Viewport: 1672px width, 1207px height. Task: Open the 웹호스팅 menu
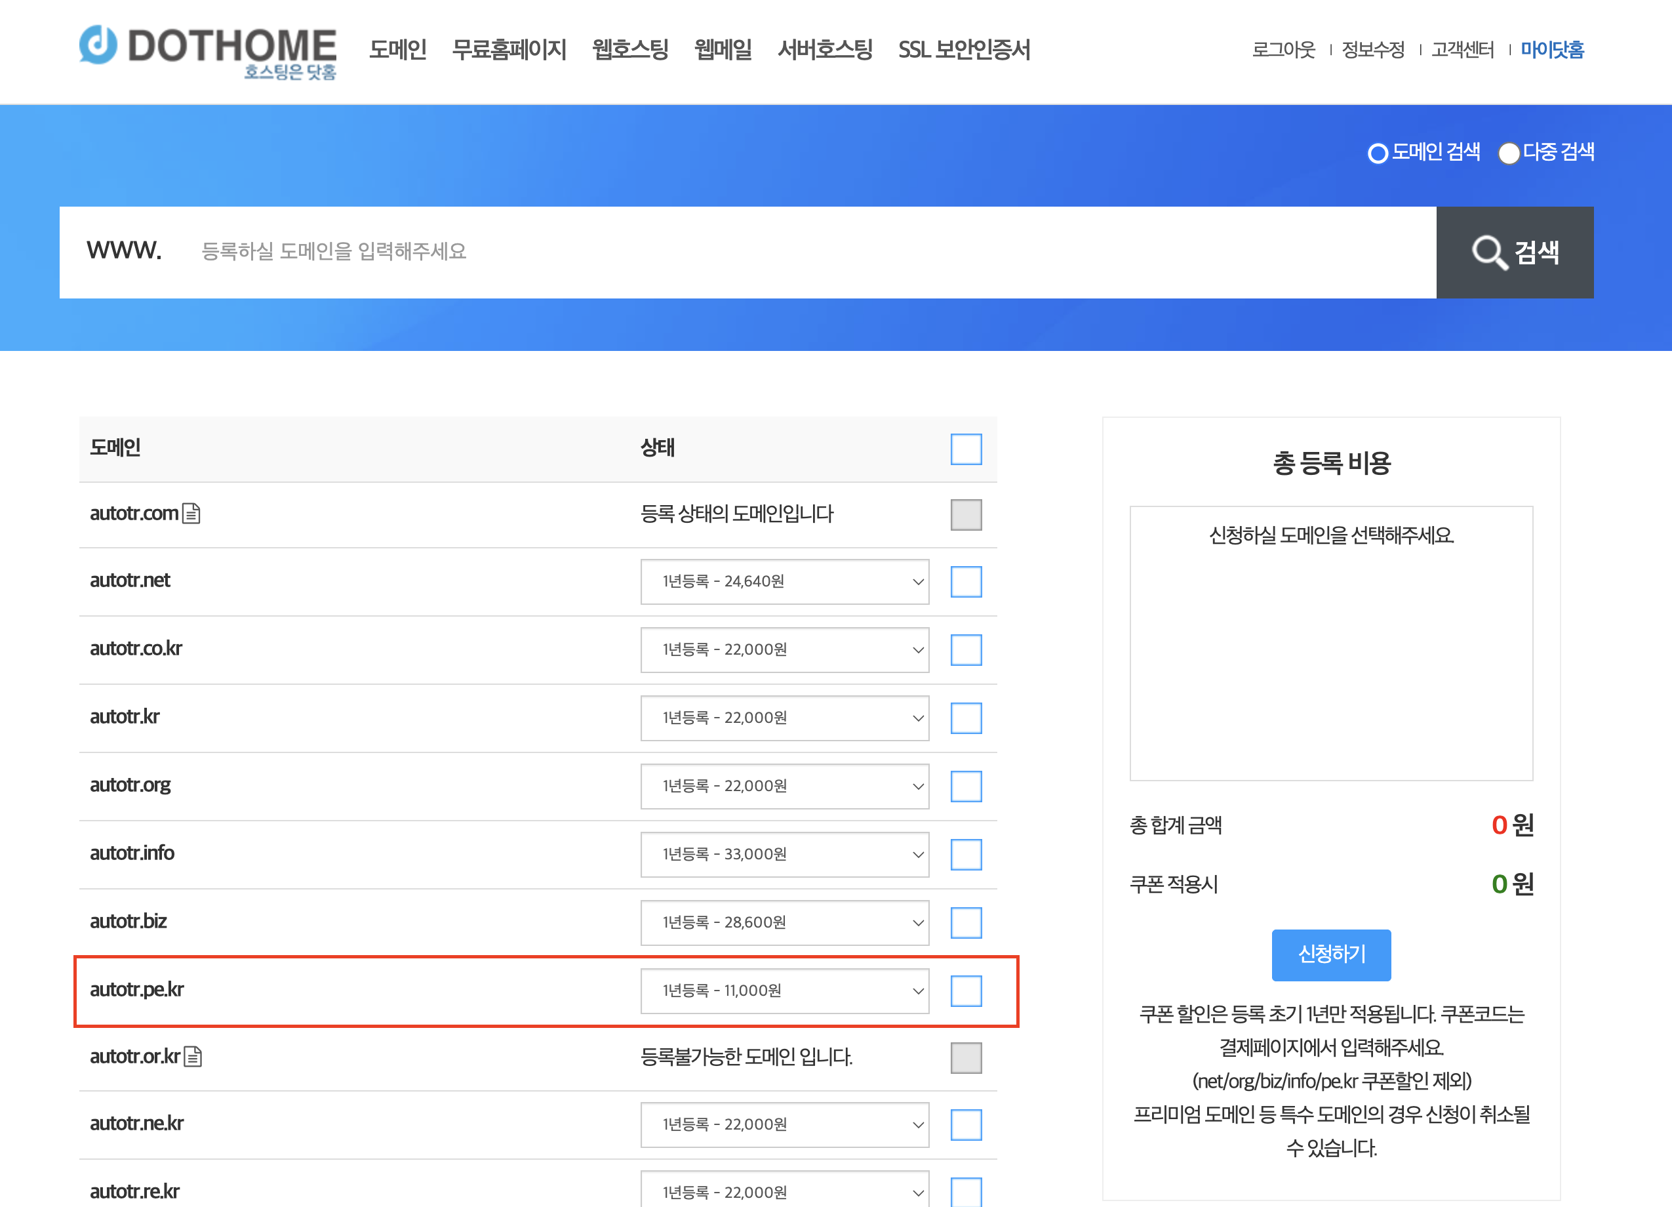click(629, 49)
